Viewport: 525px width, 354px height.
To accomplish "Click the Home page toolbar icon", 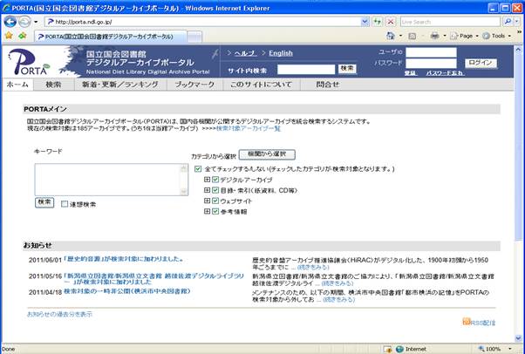I will 391,36.
